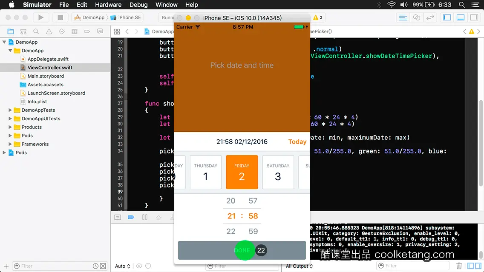Viewport: 484px width, 272px height.
Task: Select Info.plist file
Action: pos(37,102)
